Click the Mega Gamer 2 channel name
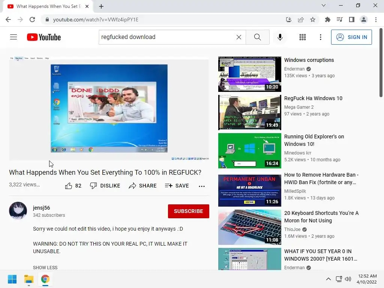 tap(299, 107)
